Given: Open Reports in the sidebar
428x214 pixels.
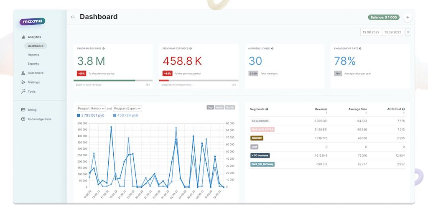Looking at the screenshot, I should point(33,55).
